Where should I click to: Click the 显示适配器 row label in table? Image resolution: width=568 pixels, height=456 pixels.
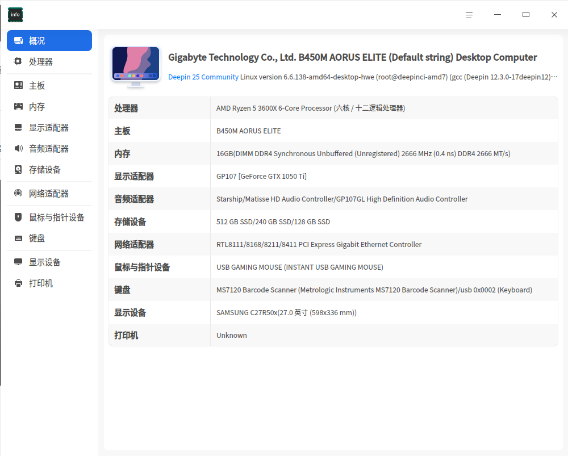pos(134,177)
